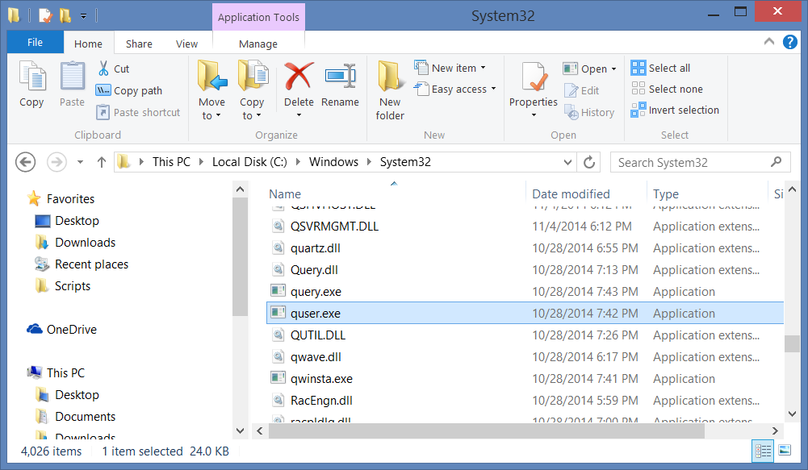Click Invert selection in the ribbon

(675, 110)
